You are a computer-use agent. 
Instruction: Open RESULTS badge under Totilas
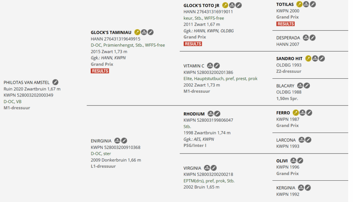pos(285,24)
